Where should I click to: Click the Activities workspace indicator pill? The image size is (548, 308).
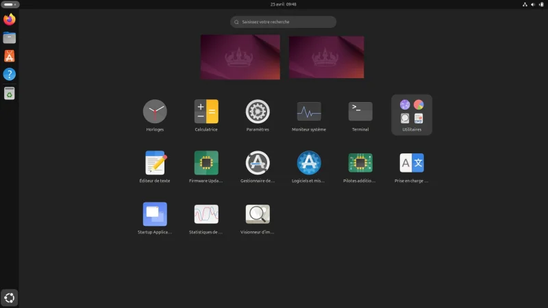point(10,4)
